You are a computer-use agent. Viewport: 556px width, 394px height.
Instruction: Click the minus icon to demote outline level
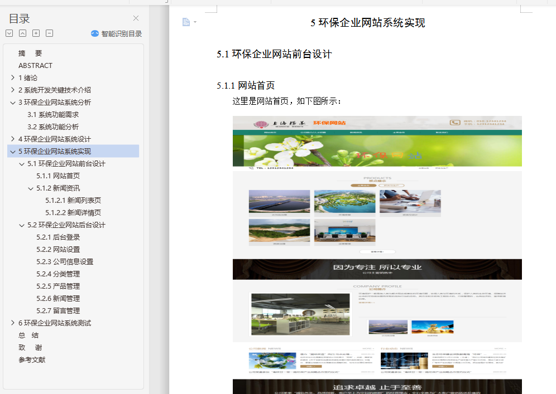[x=50, y=33]
